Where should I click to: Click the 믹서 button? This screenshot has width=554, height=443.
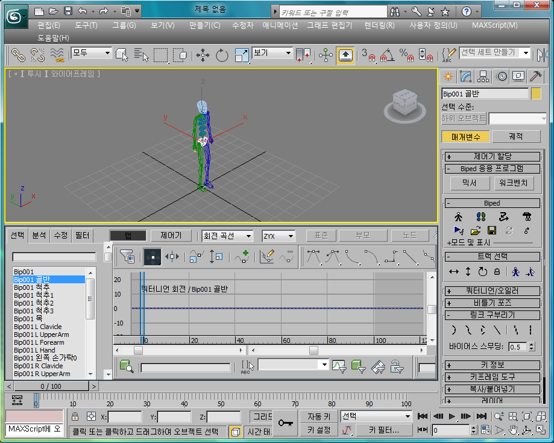(469, 183)
